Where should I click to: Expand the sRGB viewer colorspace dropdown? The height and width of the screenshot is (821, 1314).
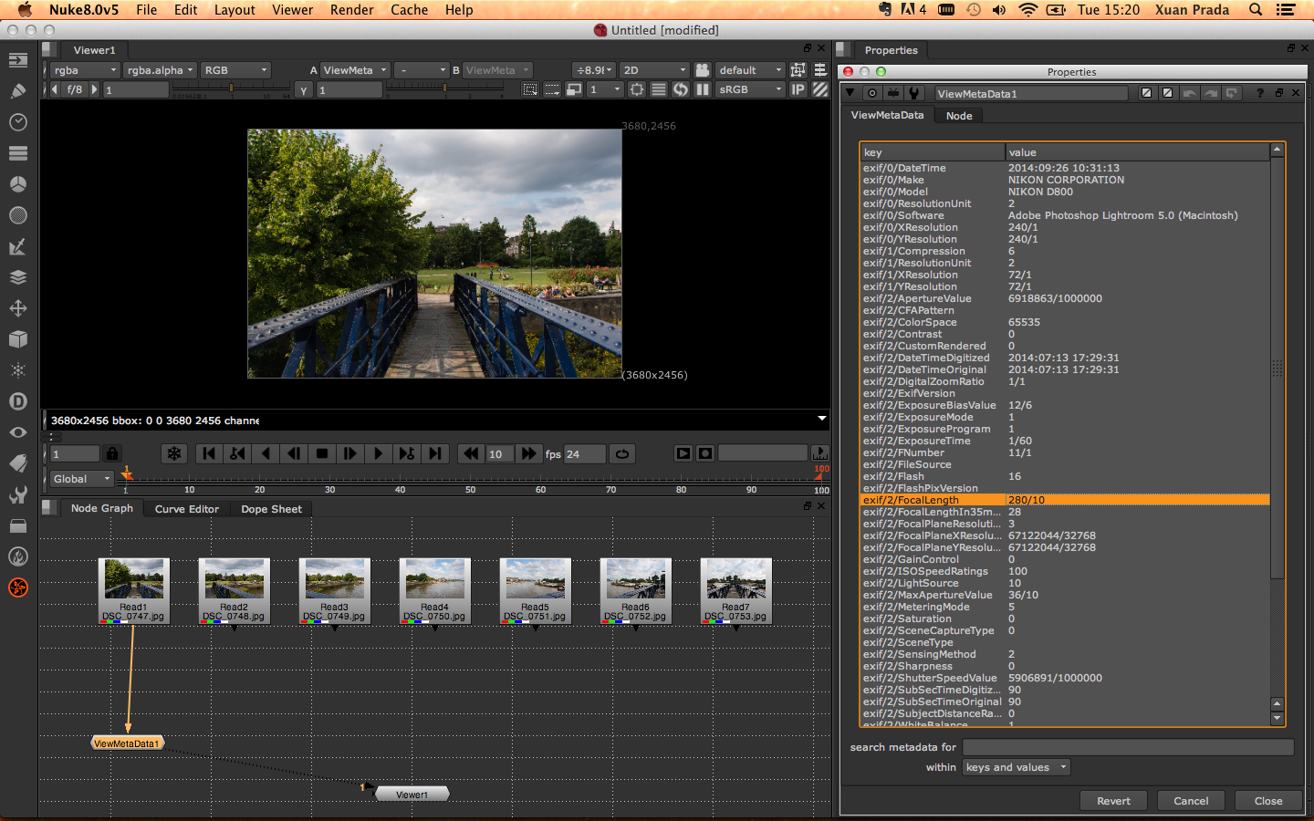tap(750, 89)
